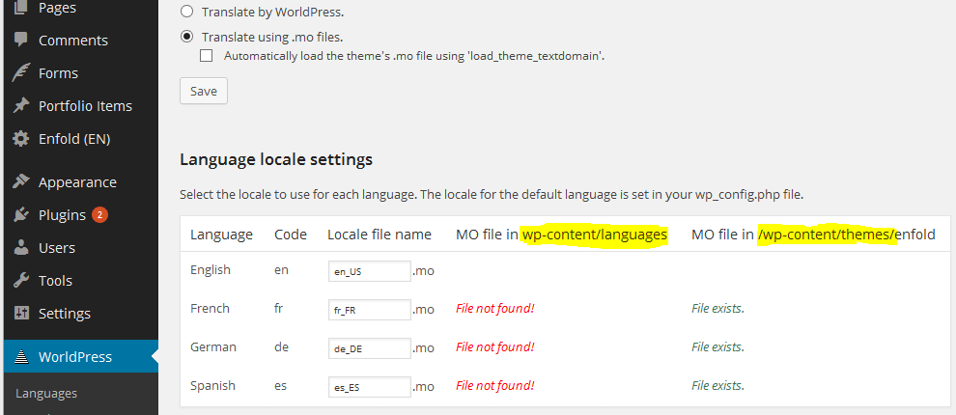Click the 'de' code cell
Image resolution: width=956 pixels, height=415 pixels.
click(x=281, y=346)
